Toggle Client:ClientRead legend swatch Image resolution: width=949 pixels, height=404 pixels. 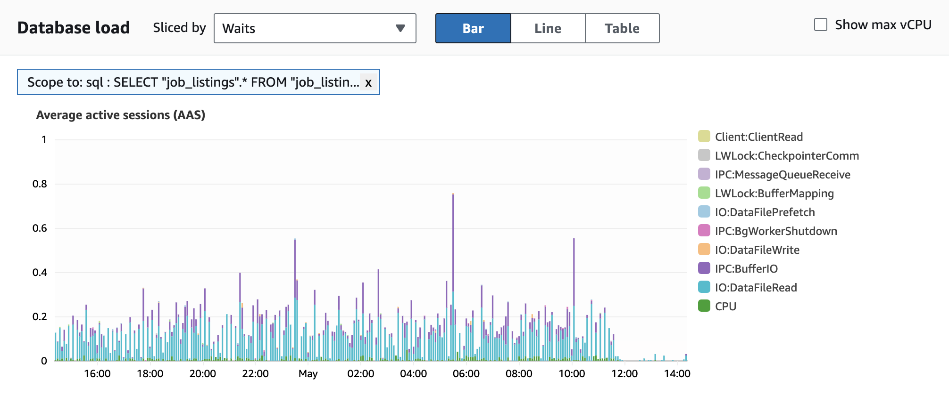click(x=704, y=137)
